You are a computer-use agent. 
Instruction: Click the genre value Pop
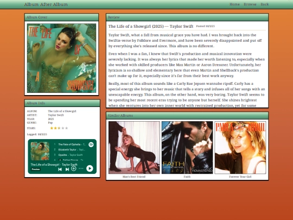[x=50, y=123]
